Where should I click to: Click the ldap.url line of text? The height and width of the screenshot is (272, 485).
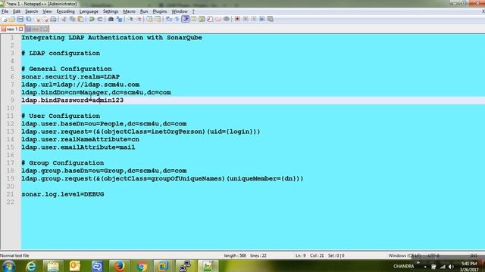coord(80,85)
